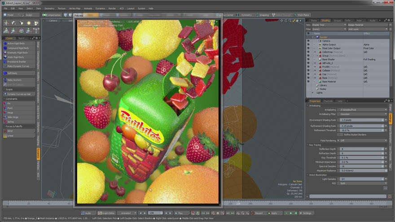Add a Spring constraint

[19, 122]
